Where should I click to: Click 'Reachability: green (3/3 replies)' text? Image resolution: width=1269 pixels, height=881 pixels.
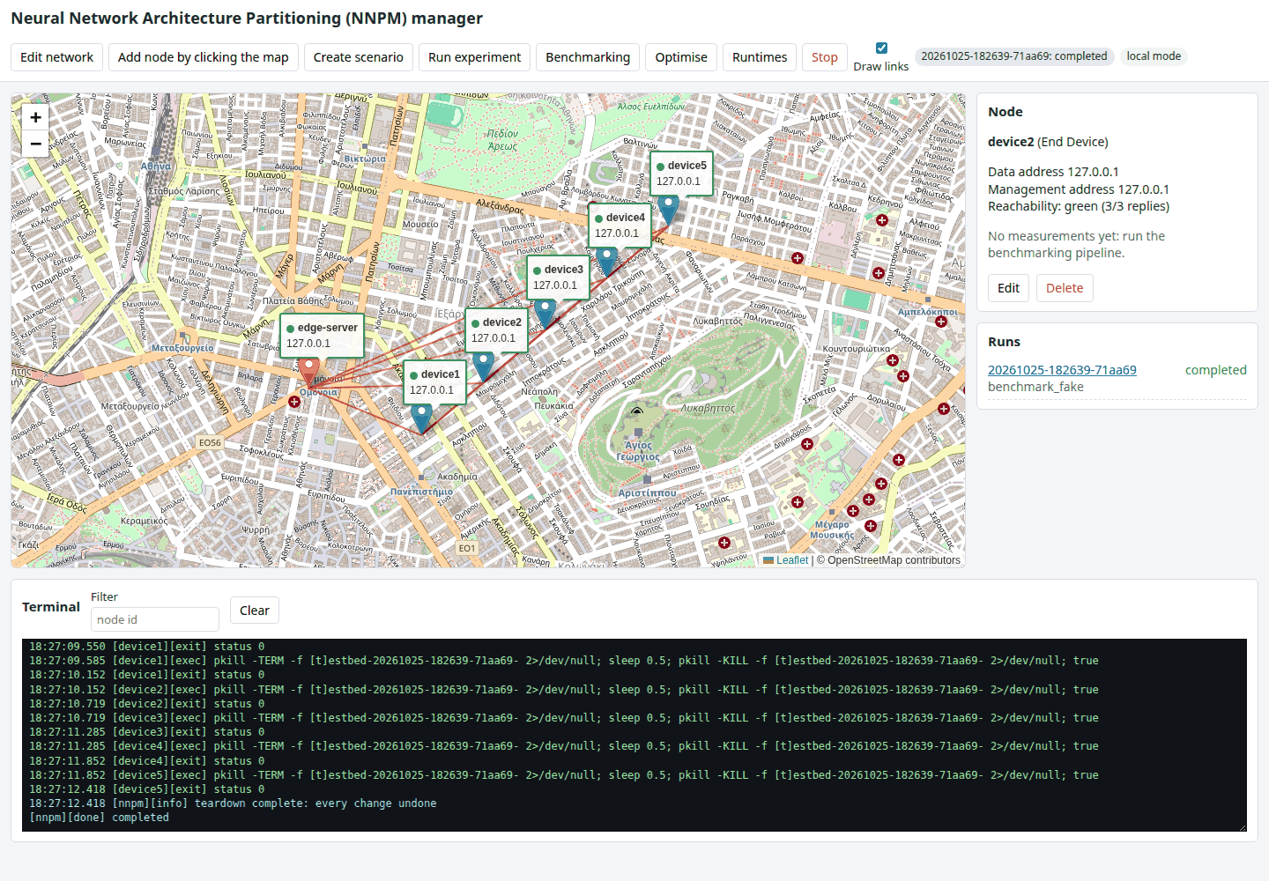[1079, 206]
